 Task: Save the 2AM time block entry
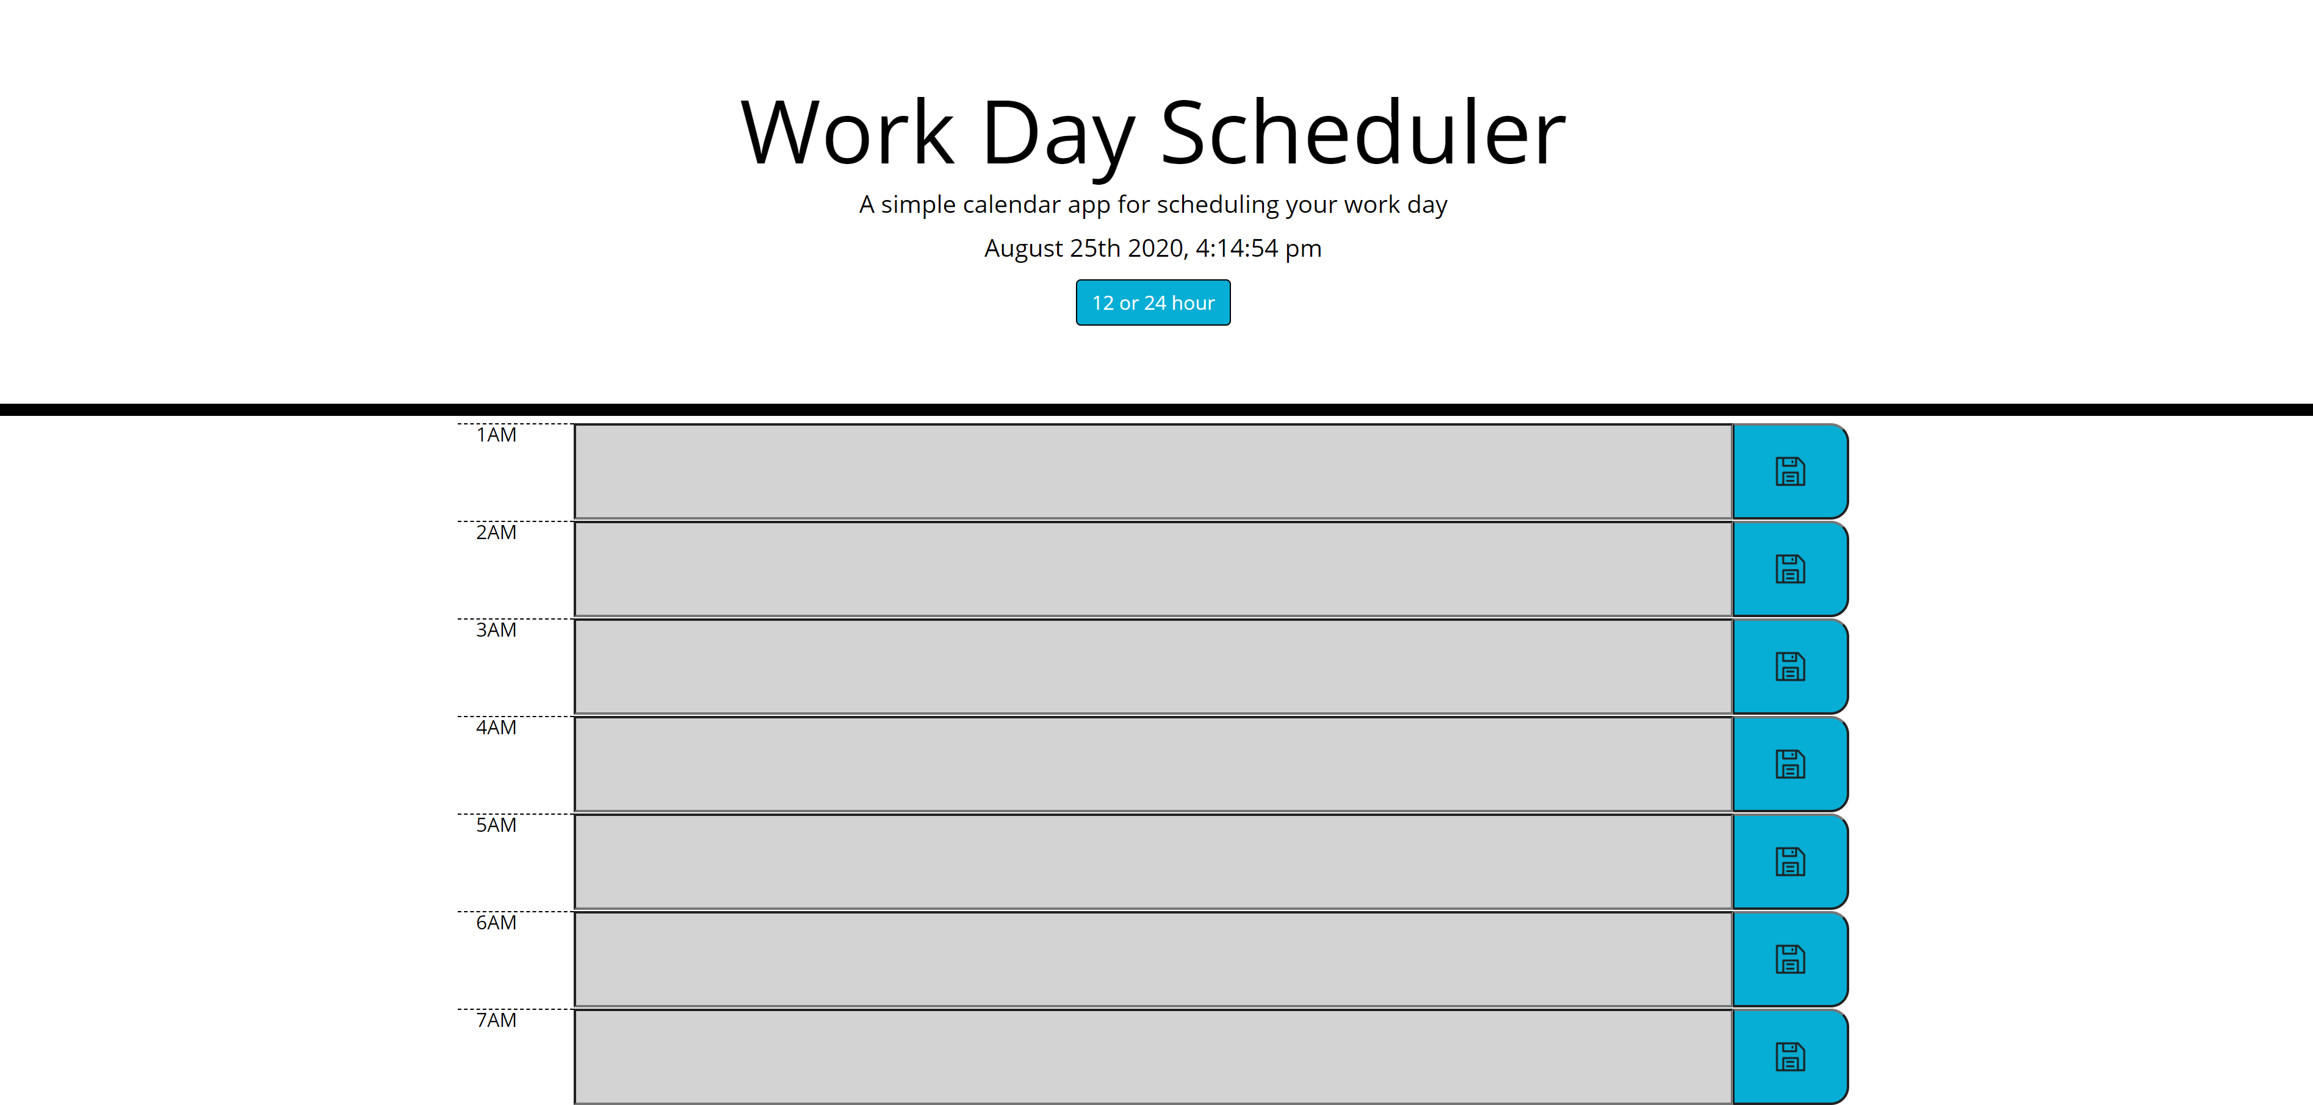coord(1789,570)
